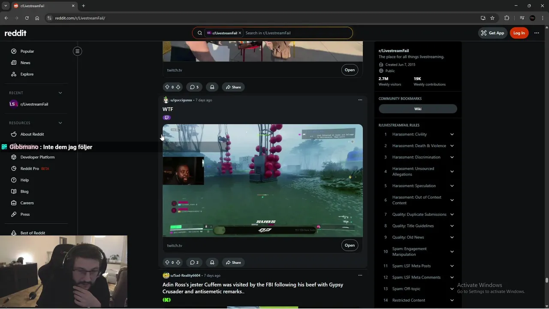Open the Adin Ross Cuffem FBI post
549x309 pixels.
(253, 288)
